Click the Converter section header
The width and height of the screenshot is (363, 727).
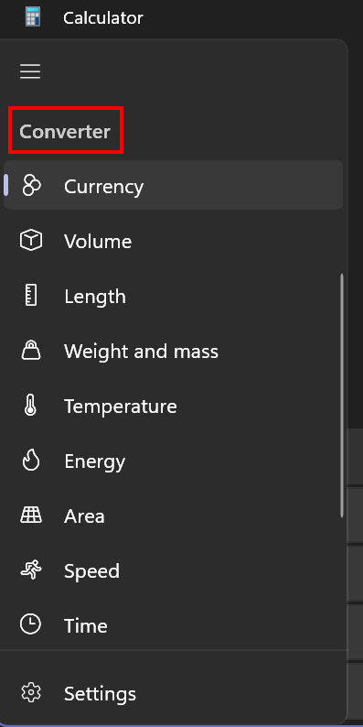pos(65,132)
